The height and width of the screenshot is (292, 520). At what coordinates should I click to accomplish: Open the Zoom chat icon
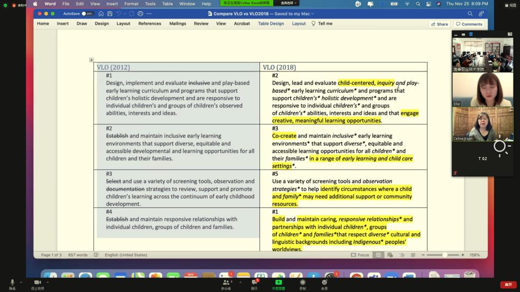(x=254, y=282)
